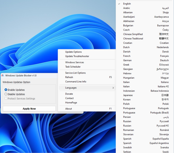The height and width of the screenshot is (153, 174).
Task: Select the Español Argentina entry
Action: pos(145,143)
